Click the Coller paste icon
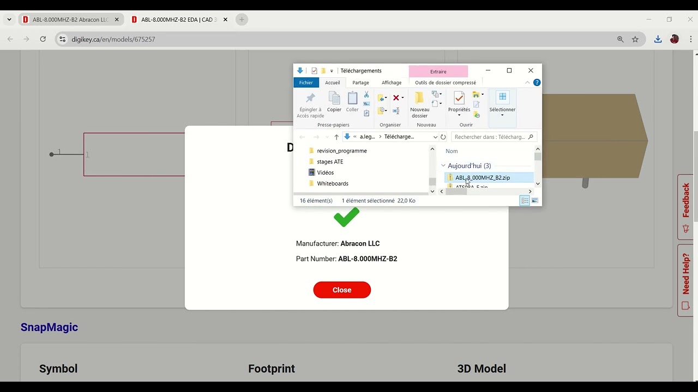Image resolution: width=698 pixels, height=392 pixels. 353,98
